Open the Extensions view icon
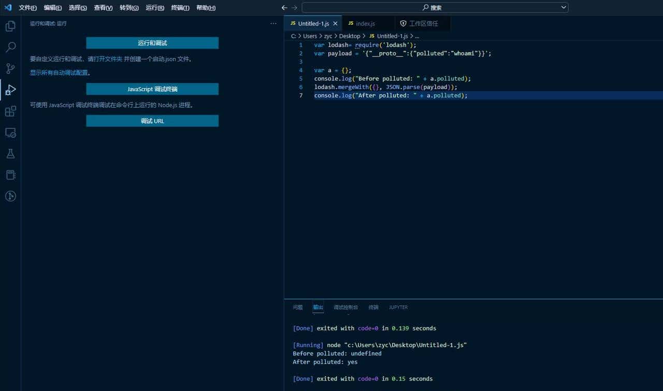Screen dimensions: 663x391 (x=10, y=111)
